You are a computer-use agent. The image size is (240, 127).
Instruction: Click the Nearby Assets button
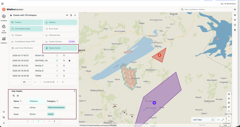pos(60,48)
